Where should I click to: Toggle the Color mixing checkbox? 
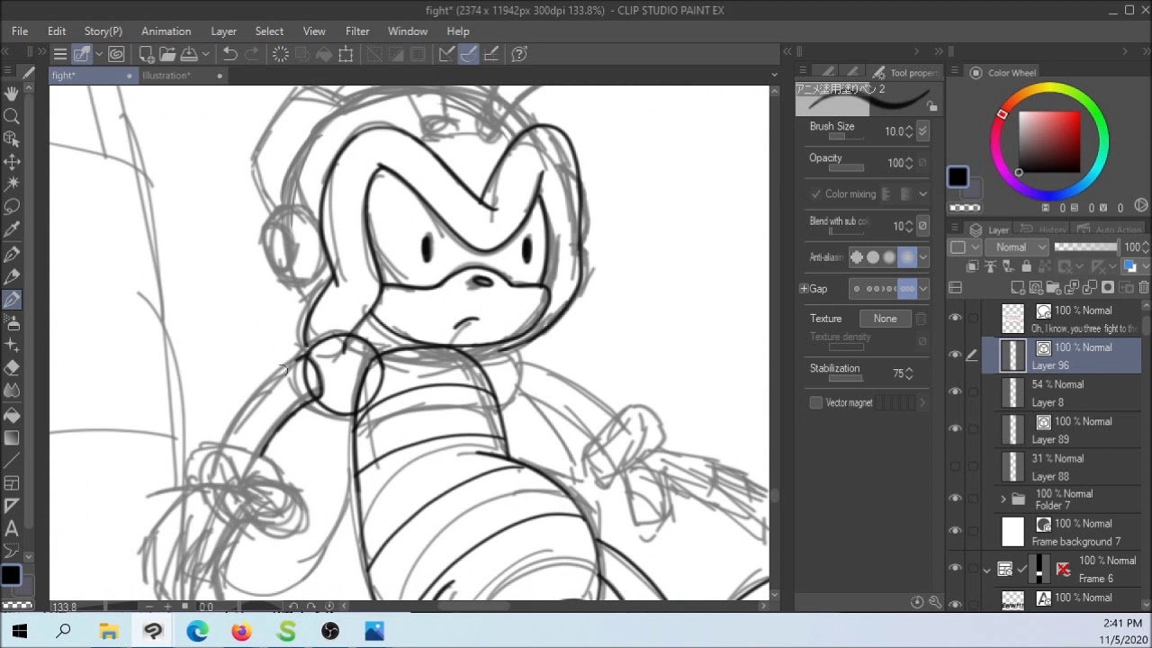[815, 194]
